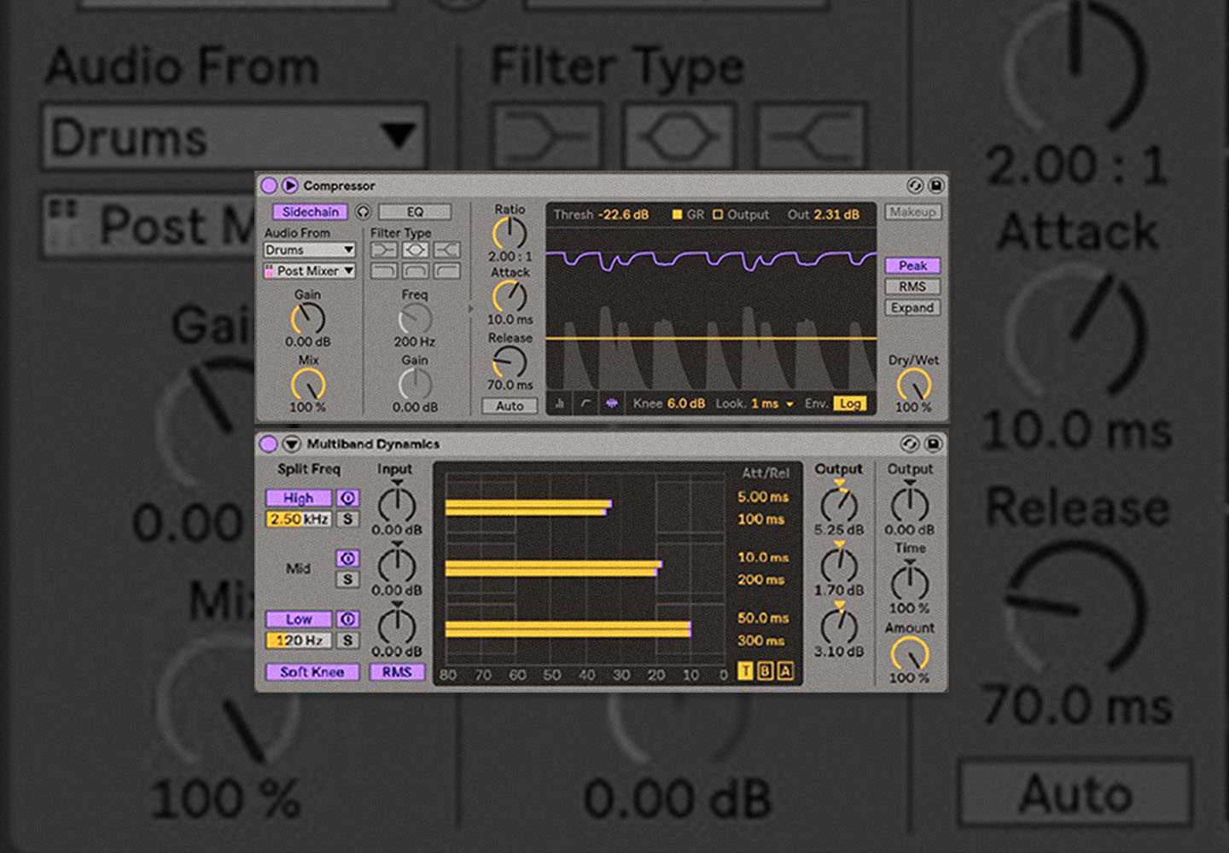Toggle the Compressor device activator
The height and width of the screenshot is (853, 1229).
268,185
